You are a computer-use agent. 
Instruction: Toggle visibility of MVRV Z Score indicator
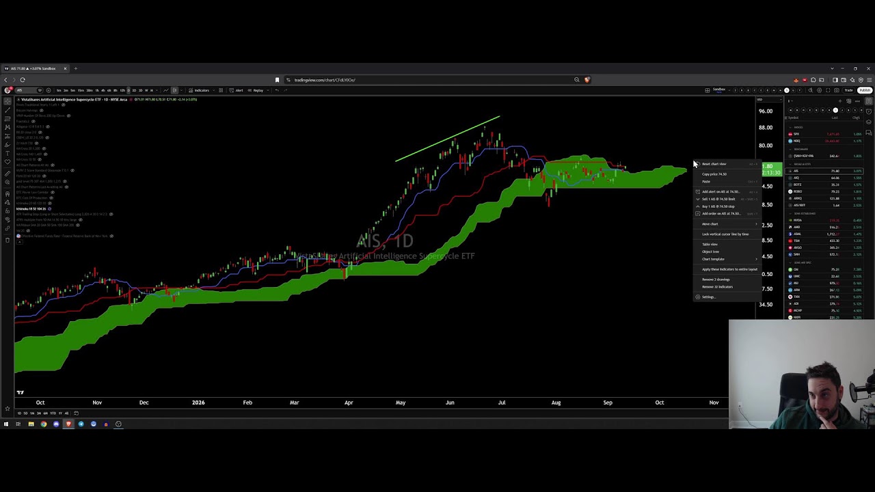coord(73,170)
